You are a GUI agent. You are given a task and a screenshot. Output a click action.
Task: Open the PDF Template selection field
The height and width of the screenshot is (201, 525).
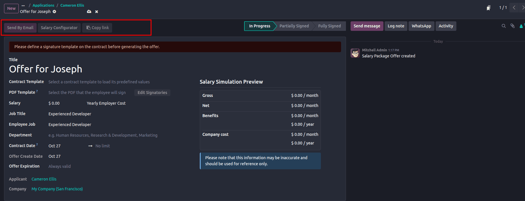[90, 93]
